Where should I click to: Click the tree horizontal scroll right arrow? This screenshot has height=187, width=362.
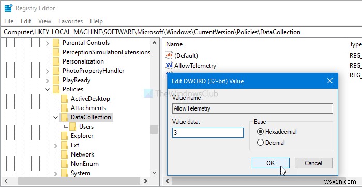click(146, 181)
